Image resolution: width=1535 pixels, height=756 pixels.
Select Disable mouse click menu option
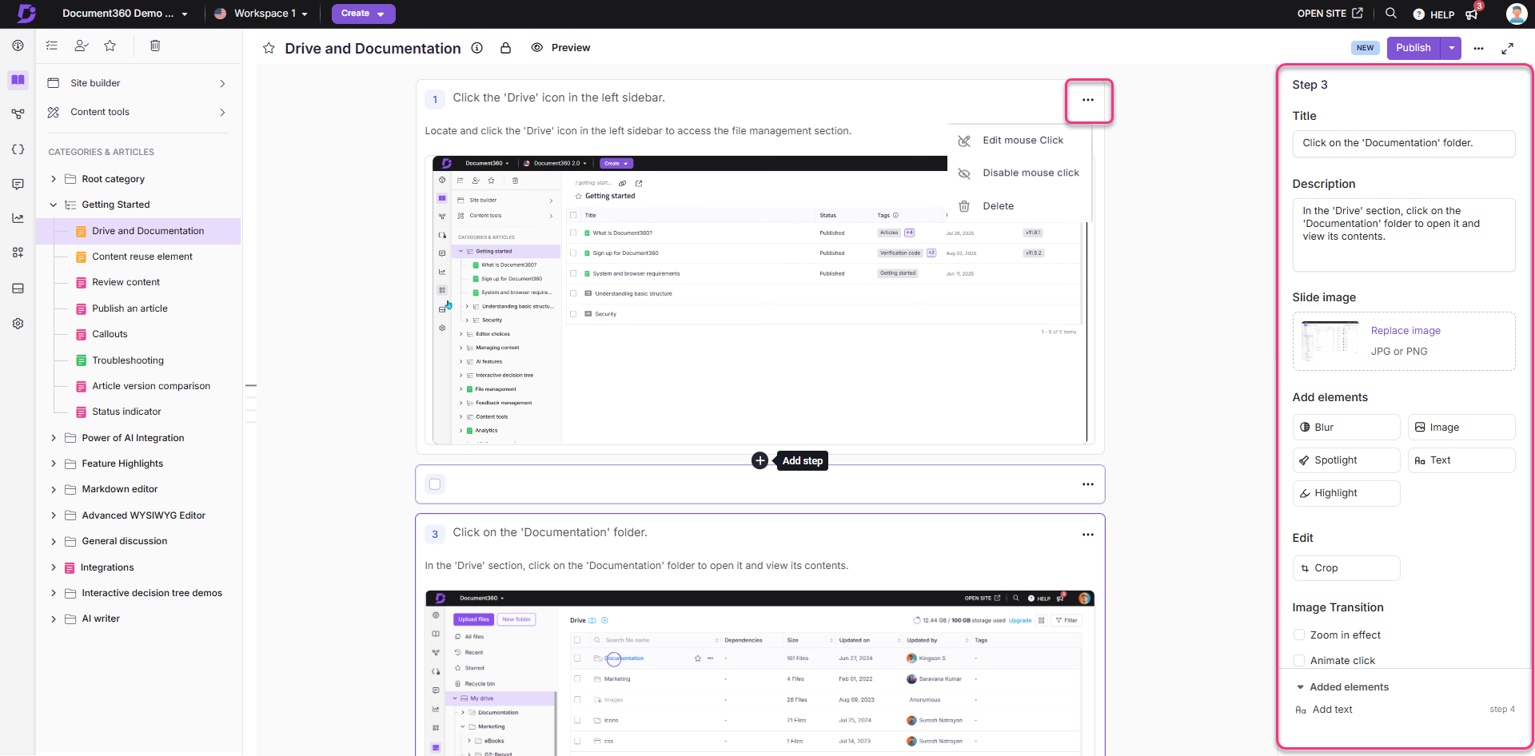(1019, 173)
